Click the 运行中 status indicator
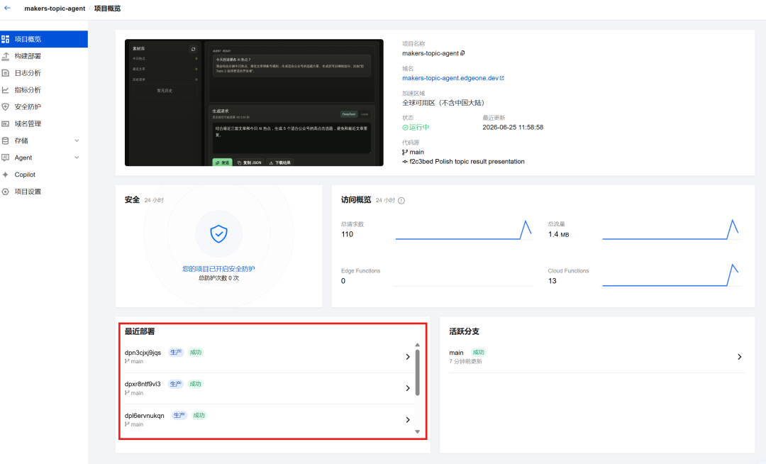 pos(416,127)
